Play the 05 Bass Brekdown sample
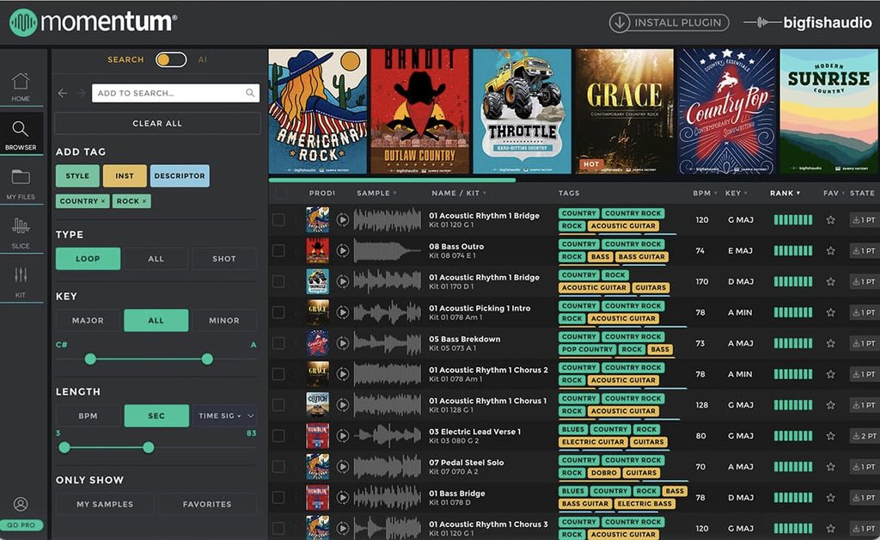The width and height of the screenshot is (880, 540). [342, 344]
